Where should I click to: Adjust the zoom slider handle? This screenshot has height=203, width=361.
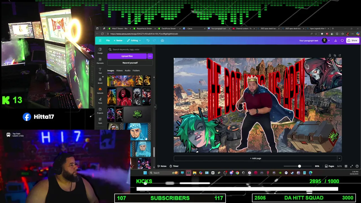tap(300, 166)
